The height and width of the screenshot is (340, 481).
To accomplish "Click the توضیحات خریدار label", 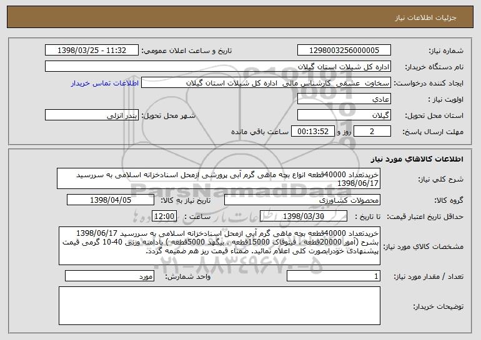I will [439, 306].
